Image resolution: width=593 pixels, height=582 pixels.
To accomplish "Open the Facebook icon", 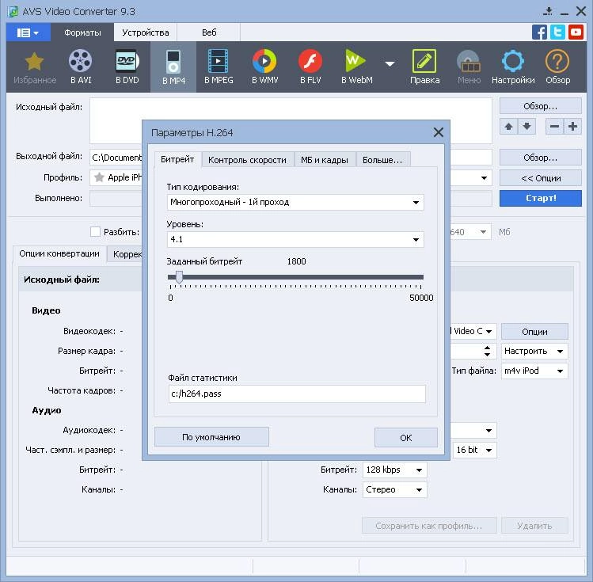I will tap(539, 32).
